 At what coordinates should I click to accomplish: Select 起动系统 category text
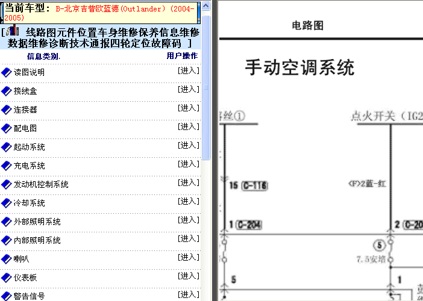(x=29, y=147)
